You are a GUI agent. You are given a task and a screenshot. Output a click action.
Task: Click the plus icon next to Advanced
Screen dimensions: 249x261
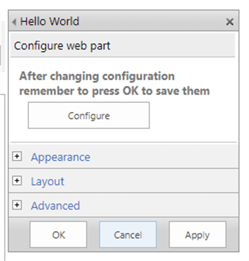click(x=17, y=205)
